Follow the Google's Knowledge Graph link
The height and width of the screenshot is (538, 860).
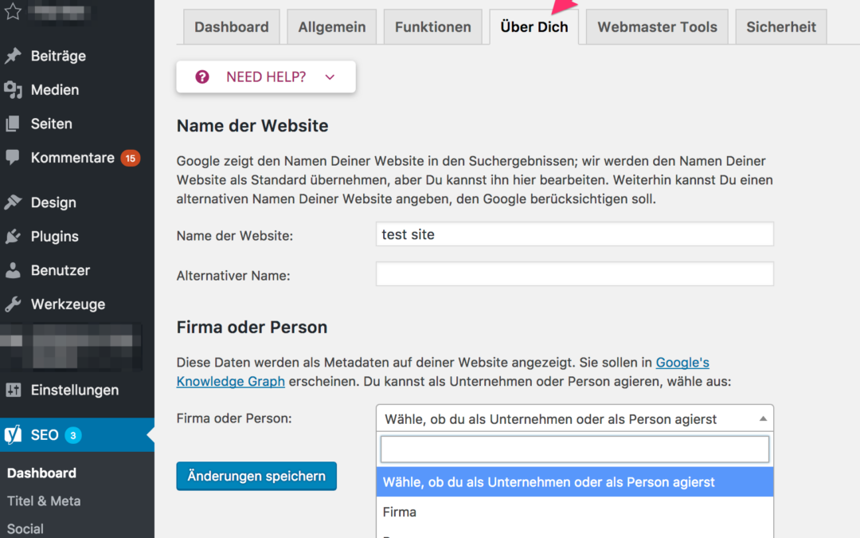click(x=231, y=381)
